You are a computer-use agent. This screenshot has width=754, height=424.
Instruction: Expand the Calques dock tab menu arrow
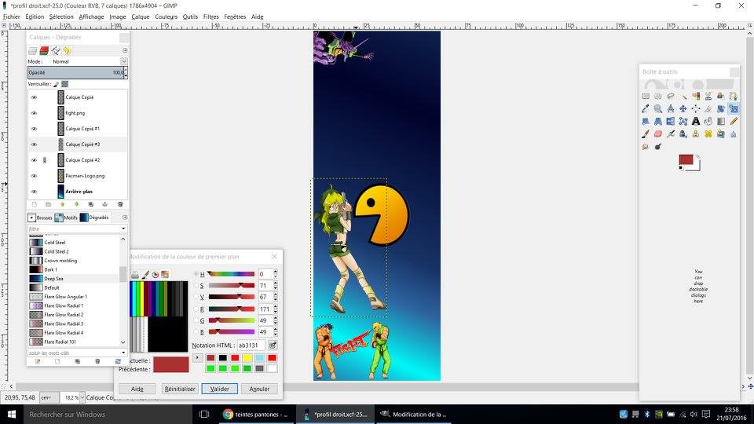pos(125,50)
